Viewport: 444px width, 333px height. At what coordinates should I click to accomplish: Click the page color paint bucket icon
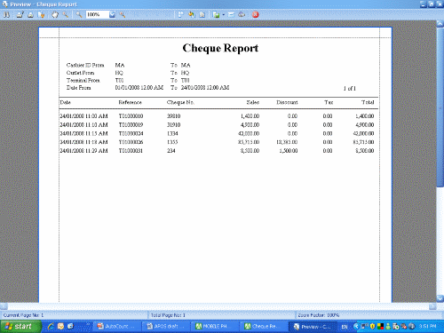[192, 14]
